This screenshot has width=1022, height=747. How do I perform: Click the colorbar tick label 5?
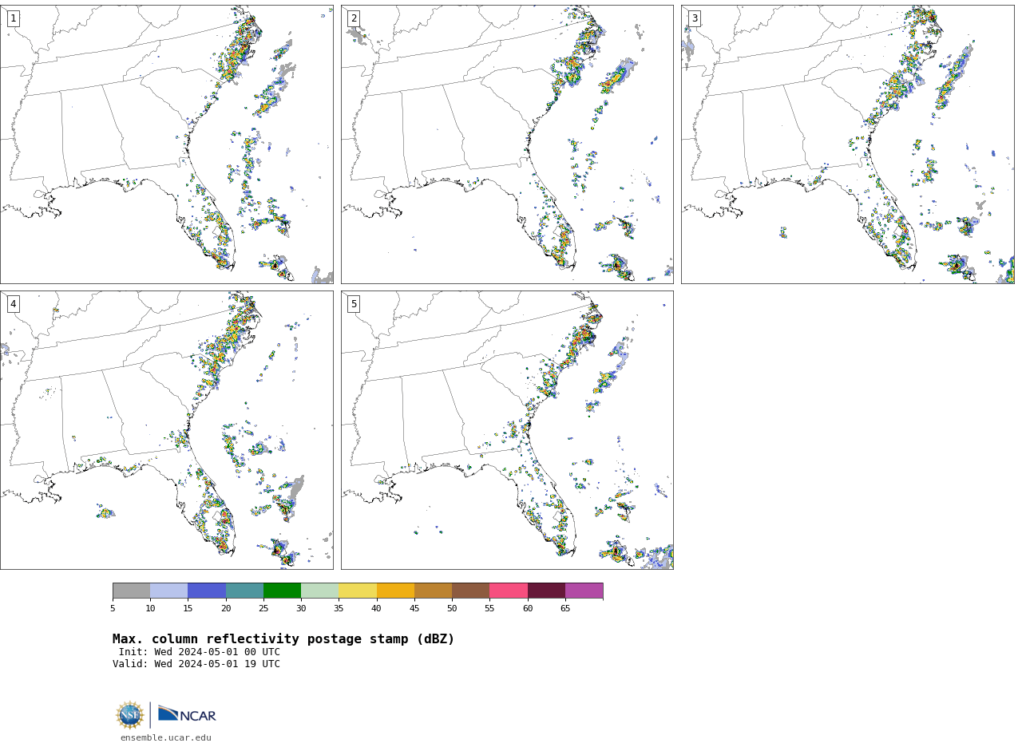(113, 609)
